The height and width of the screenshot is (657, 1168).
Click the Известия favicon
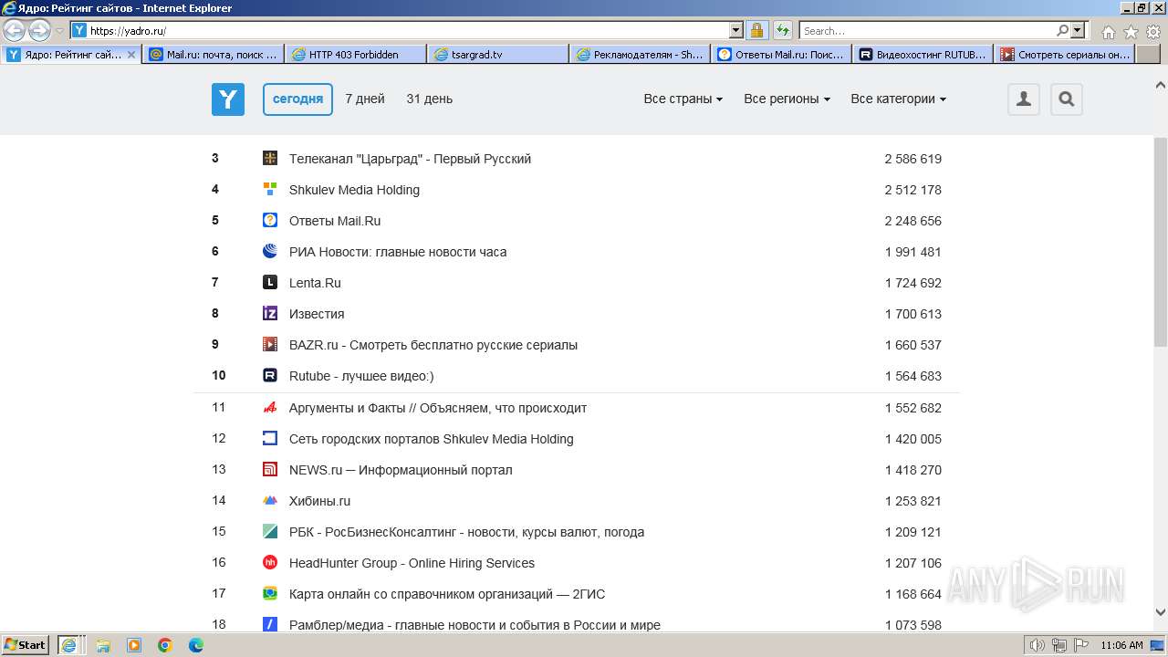pos(270,313)
